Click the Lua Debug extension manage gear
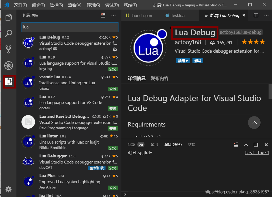Screen dimensions: 272x197 pos(115,49)
